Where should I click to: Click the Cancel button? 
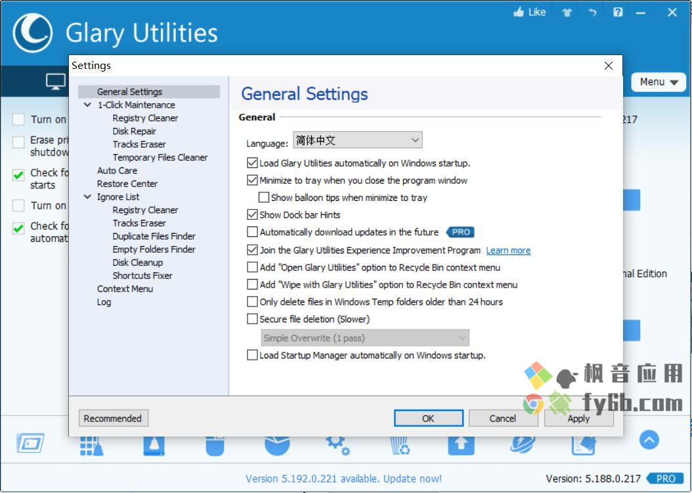click(503, 418)
